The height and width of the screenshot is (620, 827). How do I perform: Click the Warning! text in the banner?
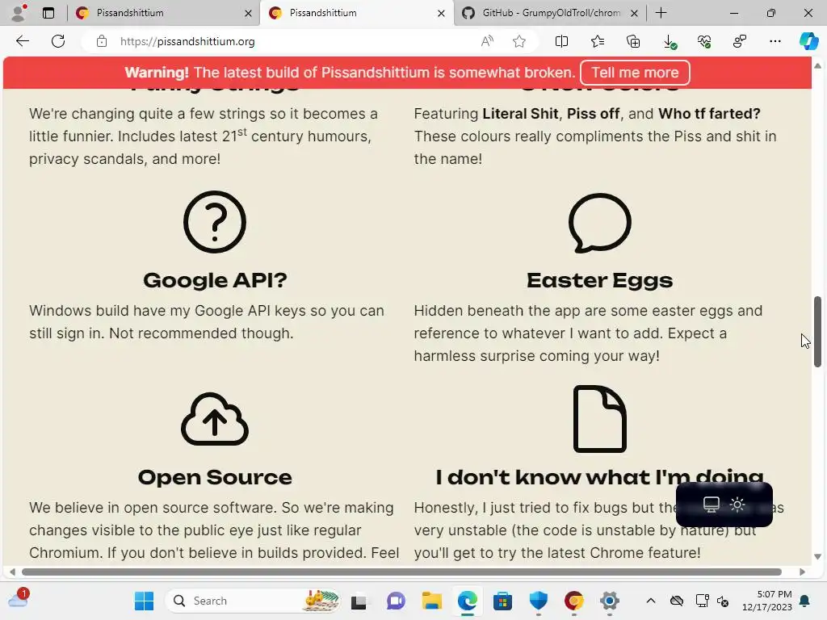tap(157, 73)
